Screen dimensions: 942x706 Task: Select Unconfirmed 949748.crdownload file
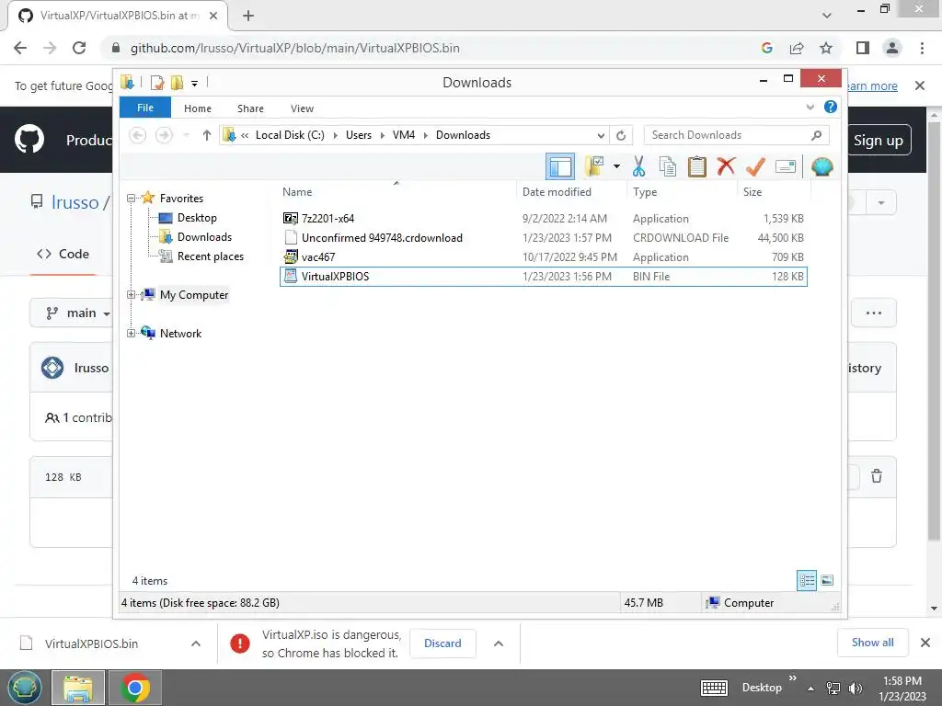[543, 238]
